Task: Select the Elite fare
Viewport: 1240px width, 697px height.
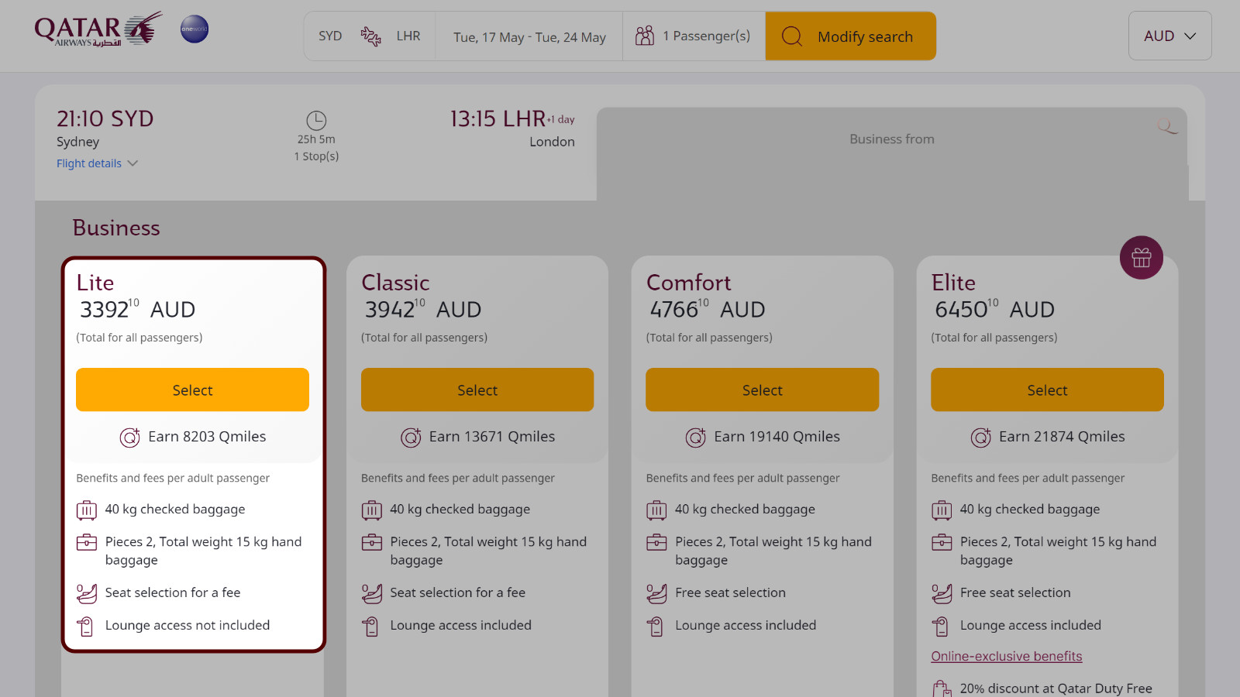Action: 1047,390
